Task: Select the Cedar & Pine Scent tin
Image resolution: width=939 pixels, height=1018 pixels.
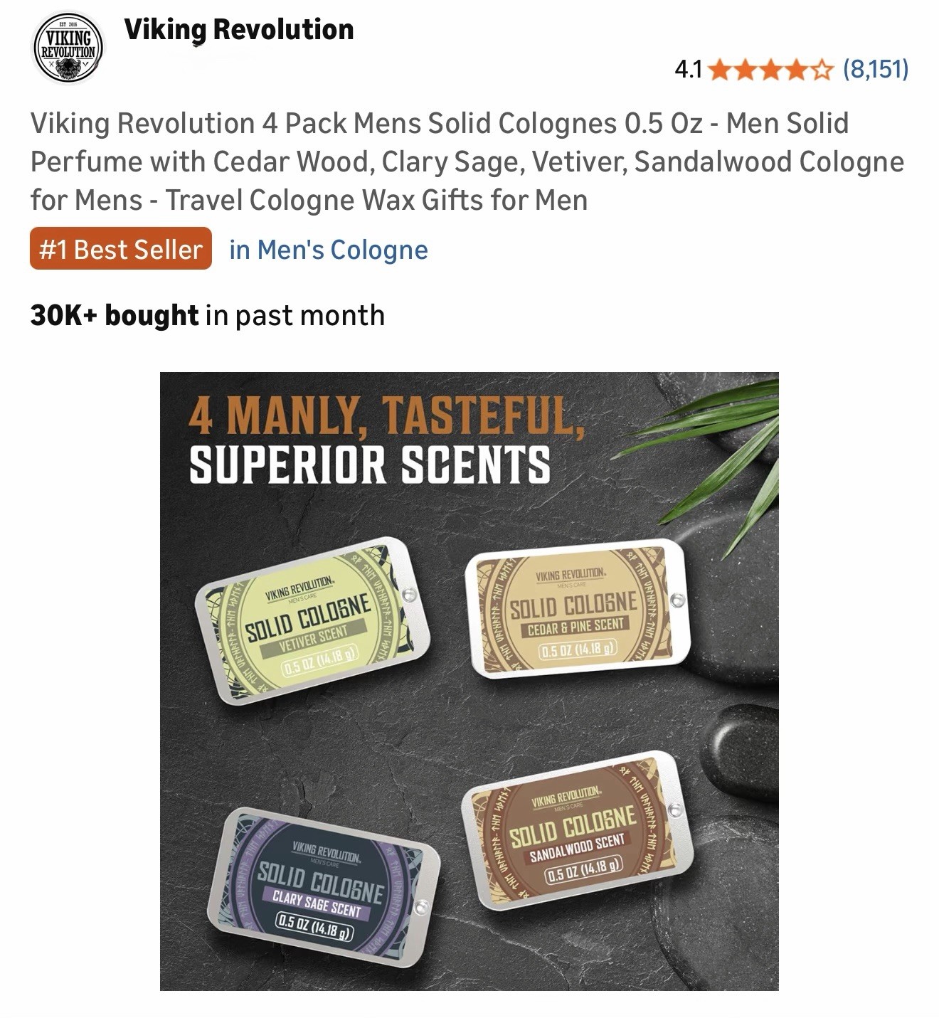Action: [x=575, y=609]
